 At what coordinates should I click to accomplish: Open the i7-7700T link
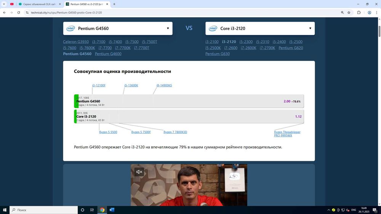pyautogui.click(x=141, y=48)
